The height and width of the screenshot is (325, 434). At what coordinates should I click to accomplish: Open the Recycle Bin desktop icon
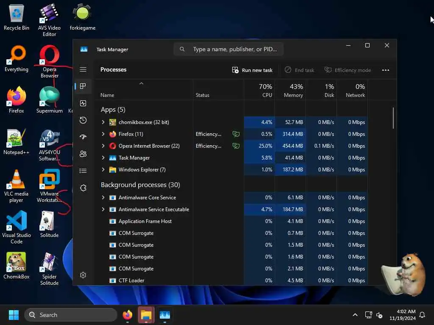tap(17, 18)
